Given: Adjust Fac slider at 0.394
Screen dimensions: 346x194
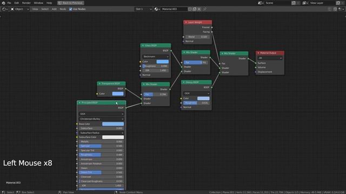Looking at the screenshot, I should pyautogui.click(x=155, y=94).
